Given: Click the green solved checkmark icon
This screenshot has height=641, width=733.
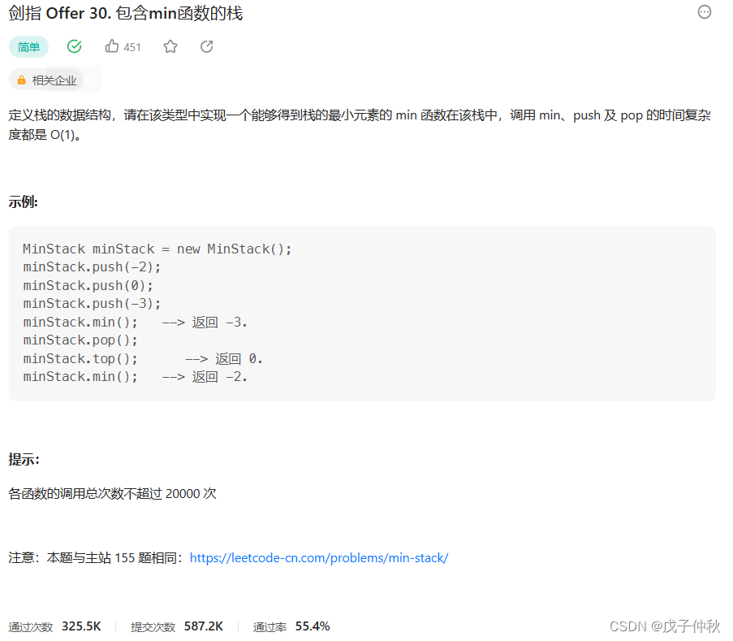Looking at the screenshot, I should click(74, 46).
